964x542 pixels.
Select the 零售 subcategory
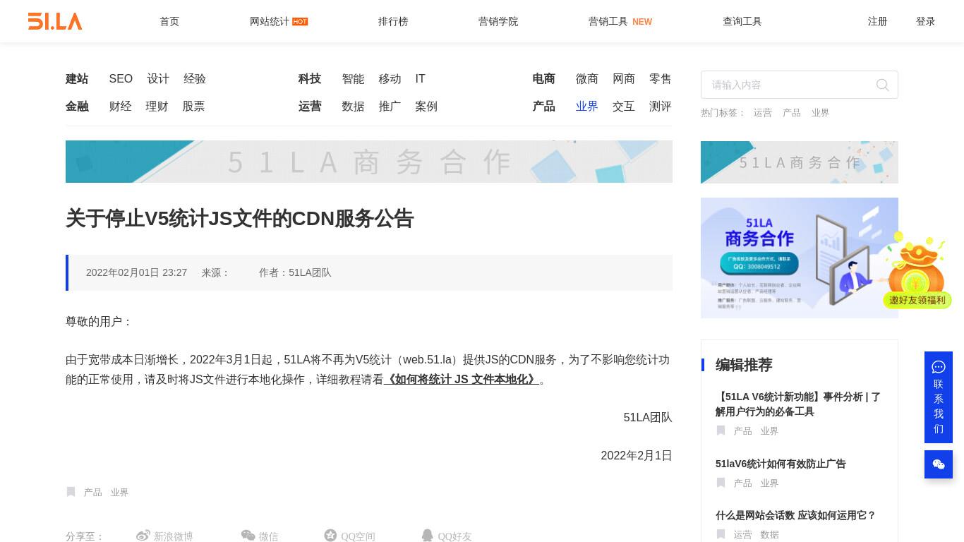pos(661,79)
